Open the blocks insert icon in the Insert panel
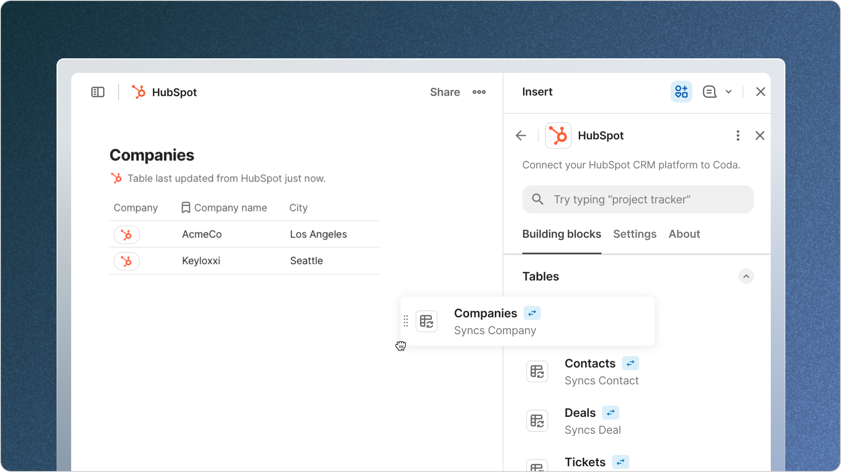Screen dimensions: 841x472 tap(681, 92)
